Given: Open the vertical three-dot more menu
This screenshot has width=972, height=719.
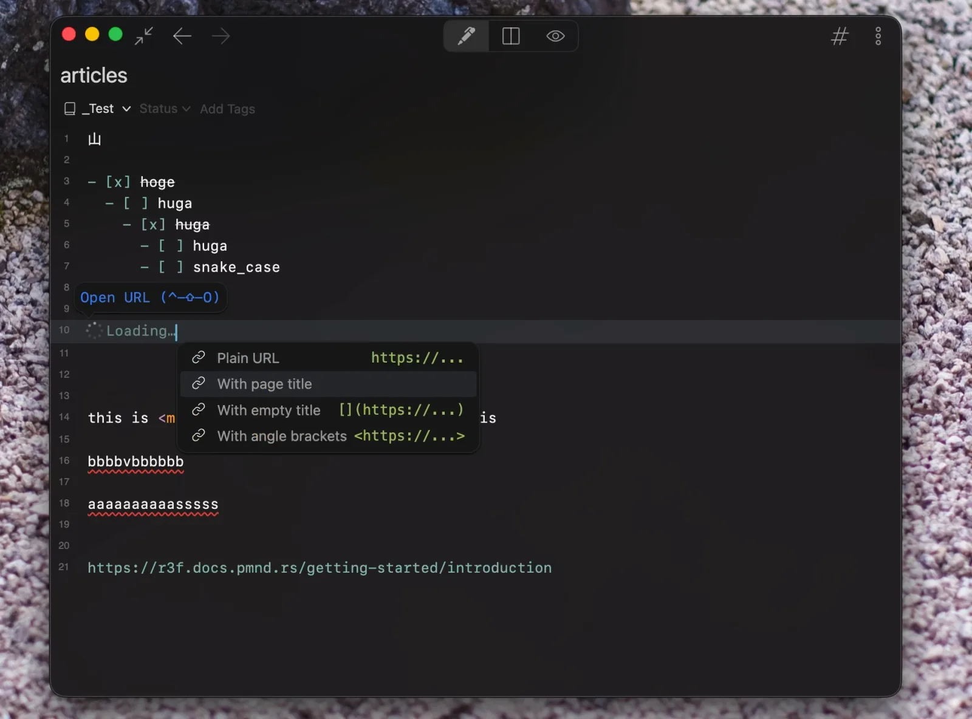Looking at the screenshot, I should click(878, 36).
